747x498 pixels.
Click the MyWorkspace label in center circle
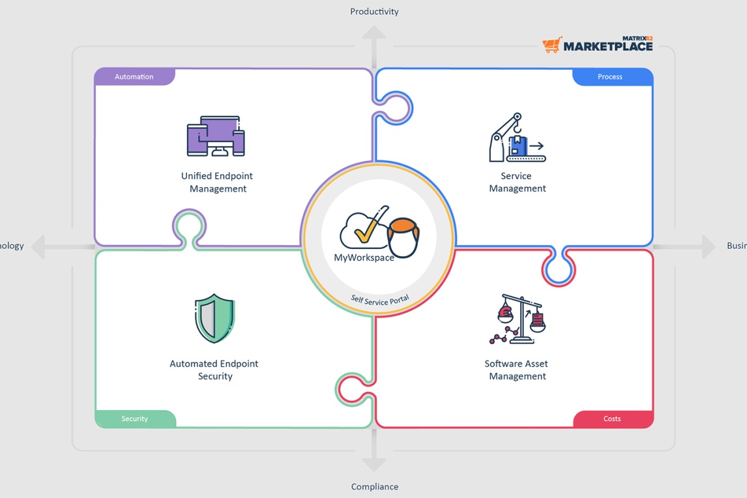(x=364, y=258)
